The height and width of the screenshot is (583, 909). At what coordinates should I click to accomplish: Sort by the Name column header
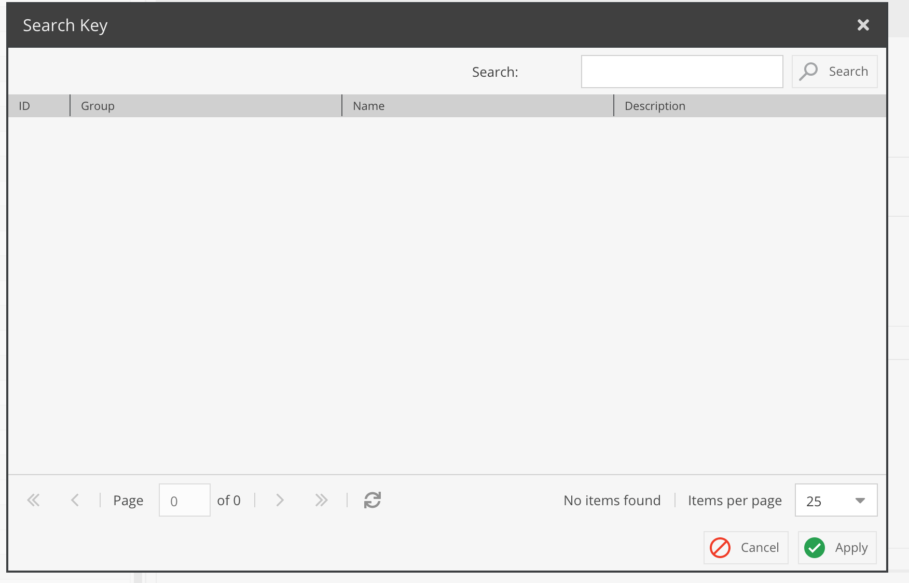tap(478, 106)
